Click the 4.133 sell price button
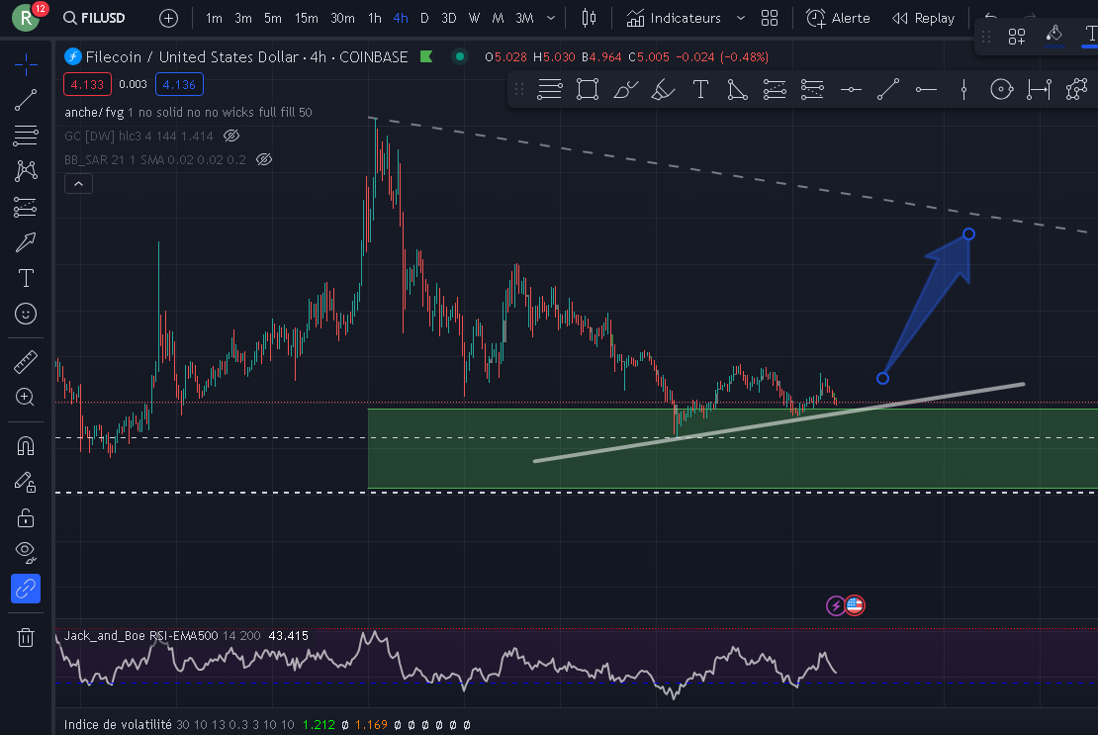 tap(87, 85)
